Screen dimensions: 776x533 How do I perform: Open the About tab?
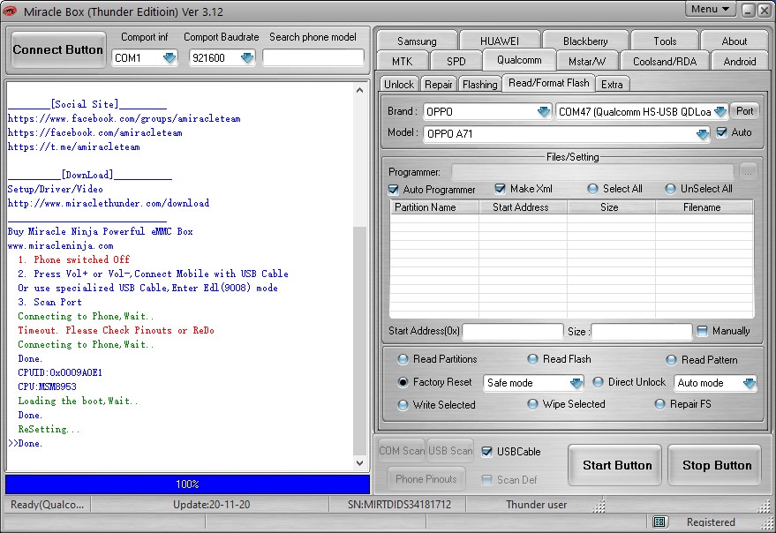coord(734,41)
